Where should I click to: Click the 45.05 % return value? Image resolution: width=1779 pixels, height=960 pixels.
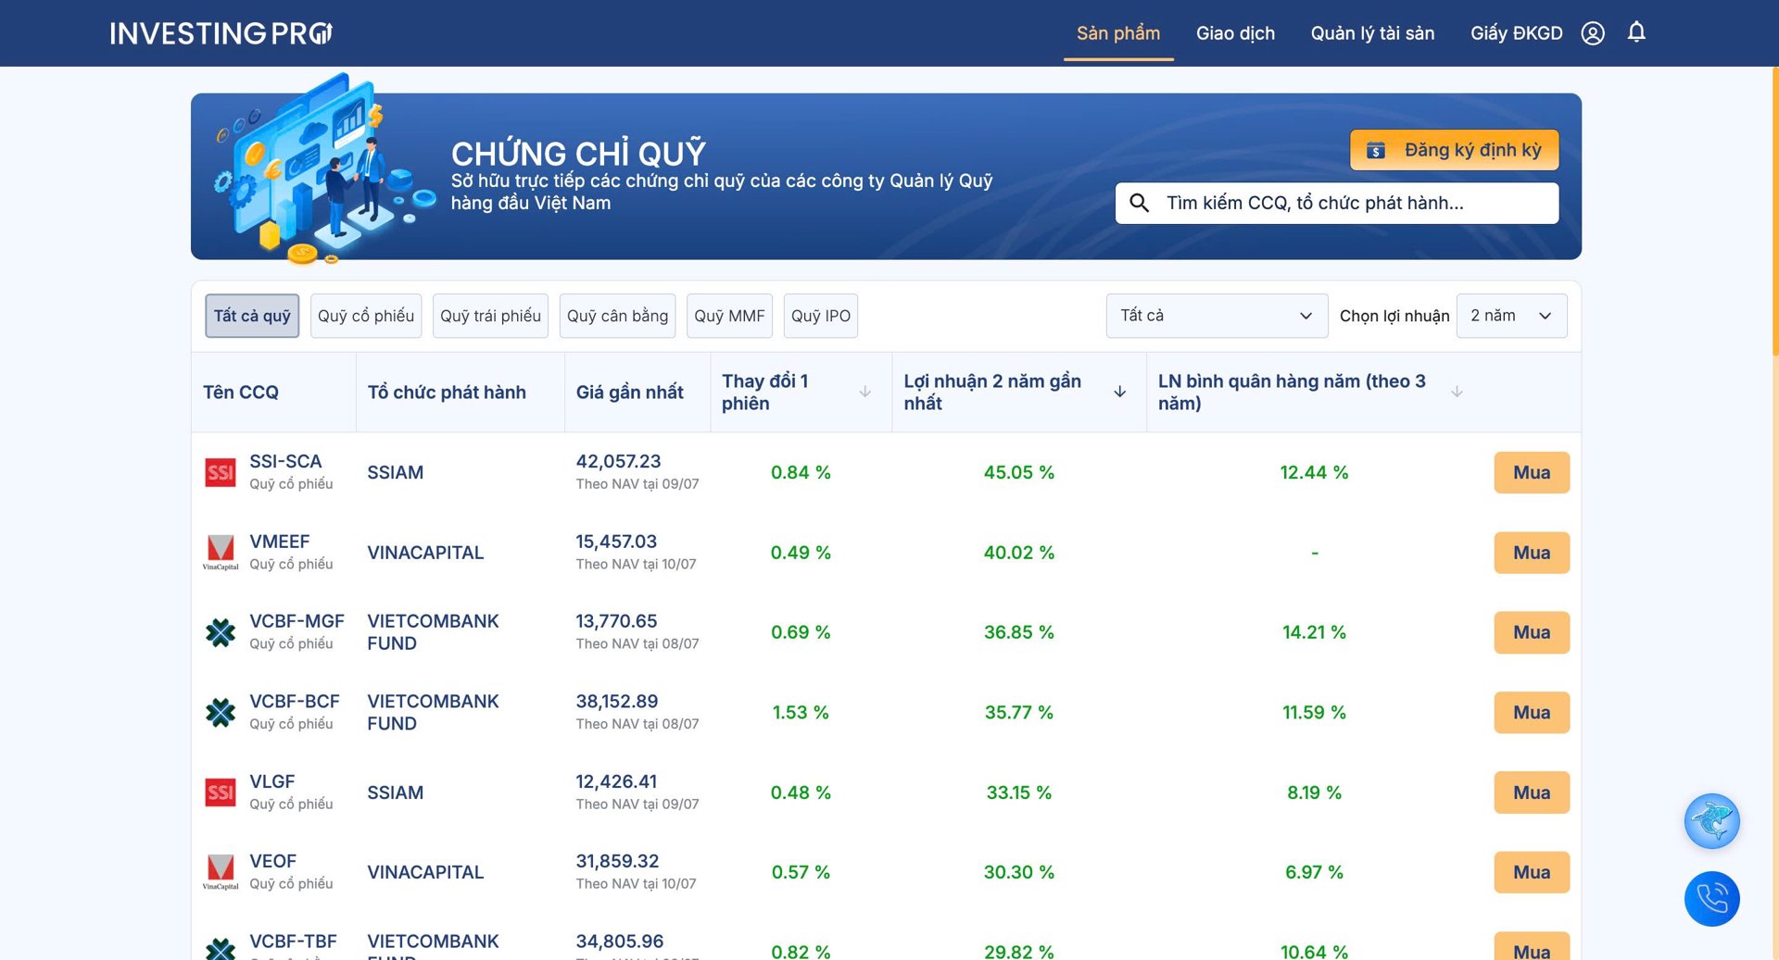tap(1019, 472)
